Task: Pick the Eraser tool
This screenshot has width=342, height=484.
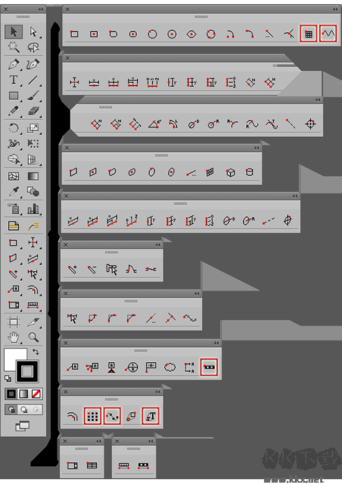Action: (x=33, y=111)
